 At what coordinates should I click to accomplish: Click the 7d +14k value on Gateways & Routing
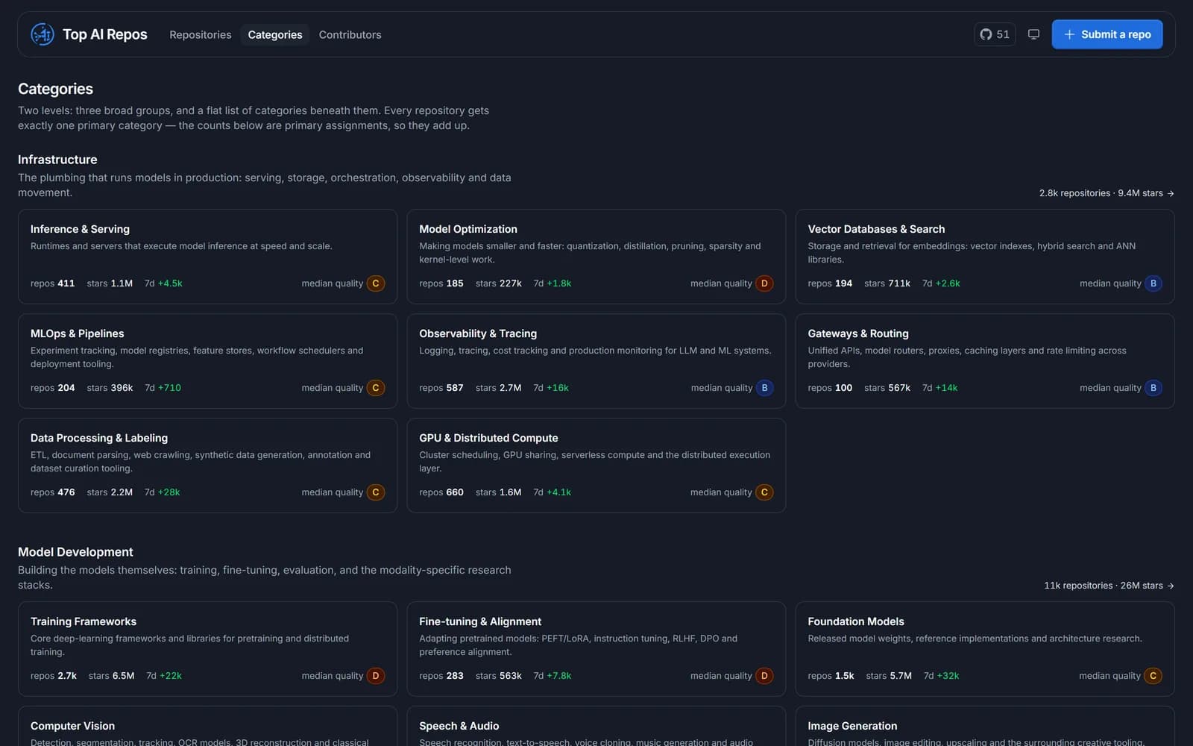[x=939, y=388]
